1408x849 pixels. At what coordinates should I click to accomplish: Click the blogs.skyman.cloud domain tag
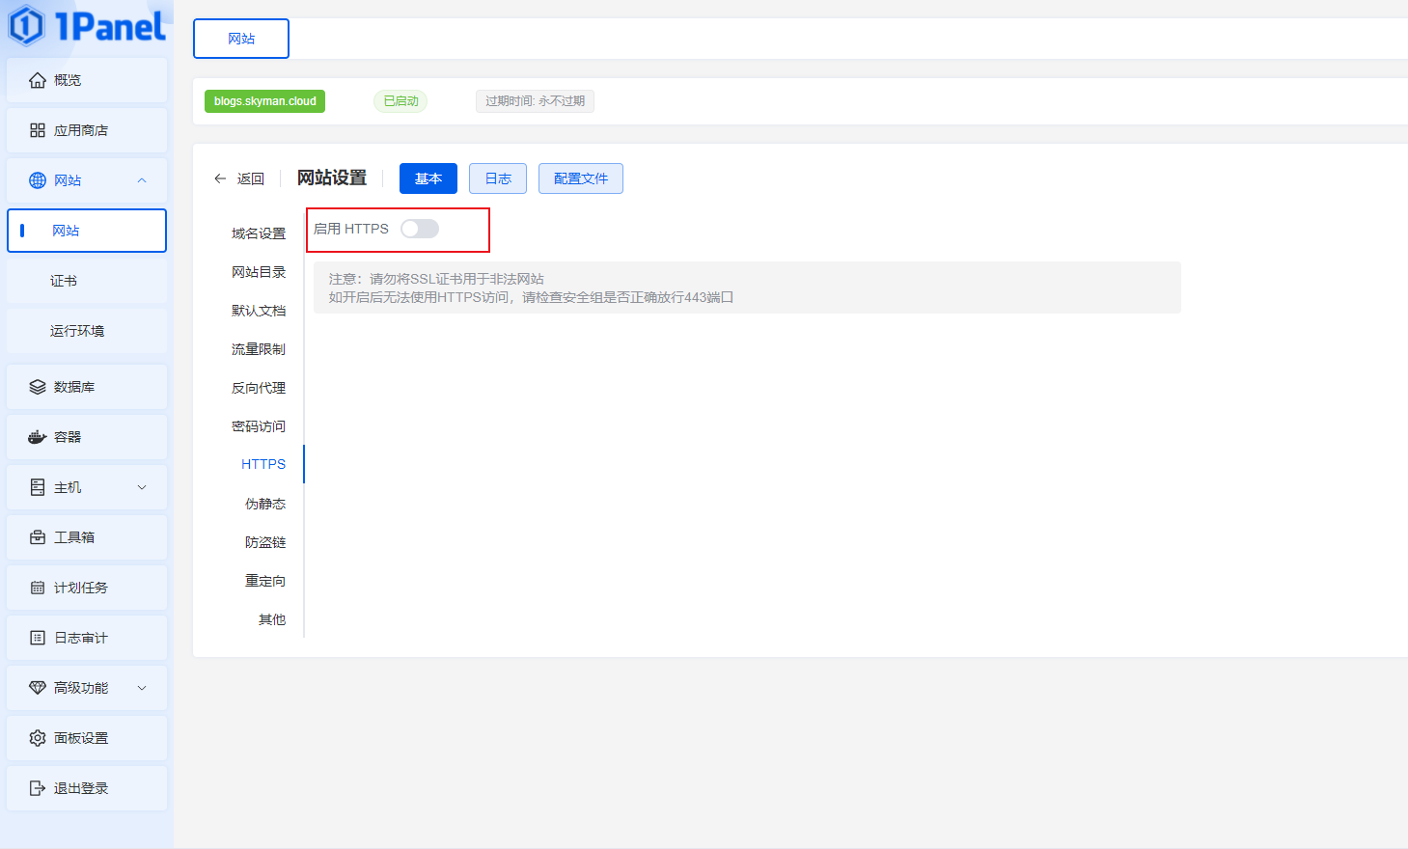[264, 101]
